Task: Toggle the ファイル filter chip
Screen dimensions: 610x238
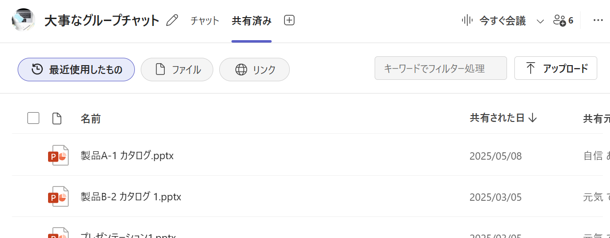Action: pos(177,70)
